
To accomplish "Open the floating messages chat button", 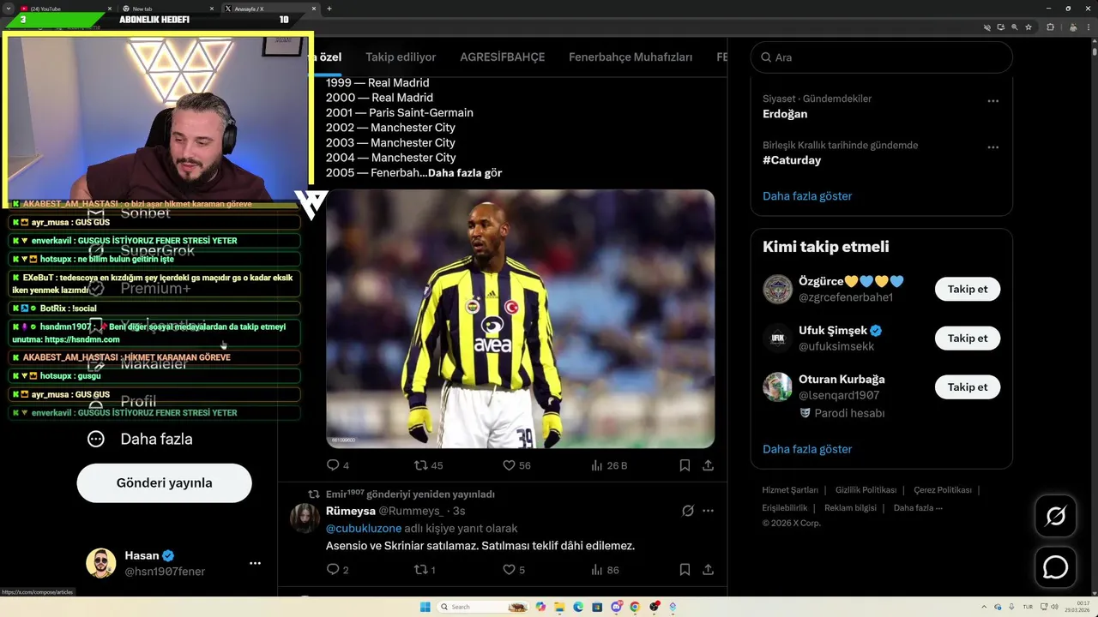I will (1055, 567).
